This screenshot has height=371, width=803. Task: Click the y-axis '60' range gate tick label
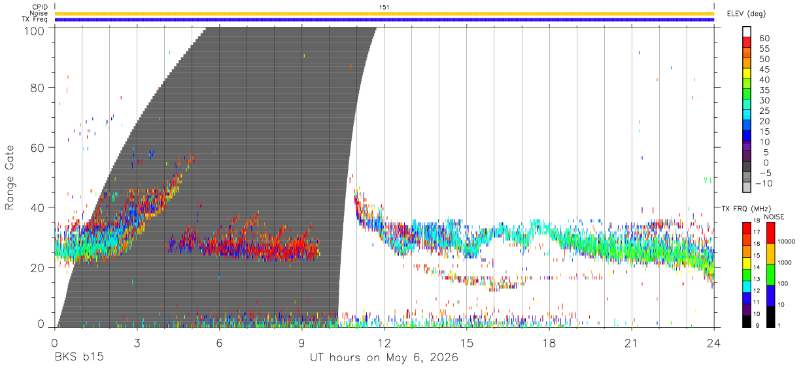[37, 148]
